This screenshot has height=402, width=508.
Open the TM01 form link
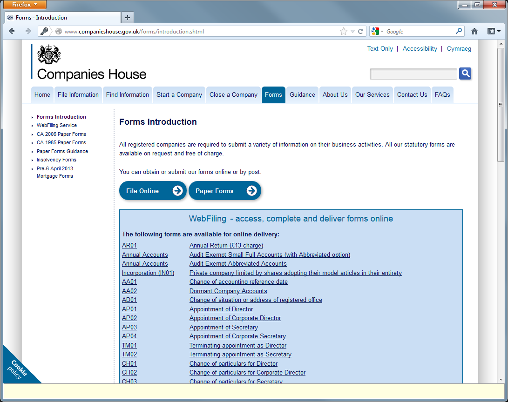(x=129, y=345)
